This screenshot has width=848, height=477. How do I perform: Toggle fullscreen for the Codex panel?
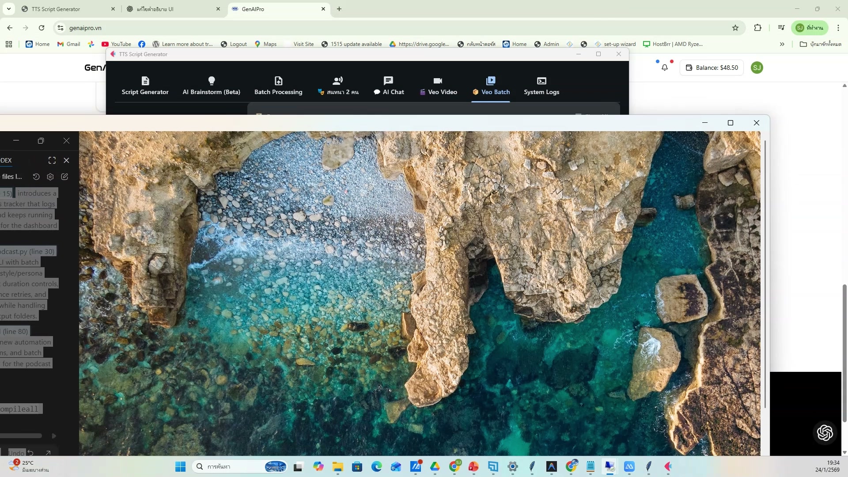click(52, 160)
